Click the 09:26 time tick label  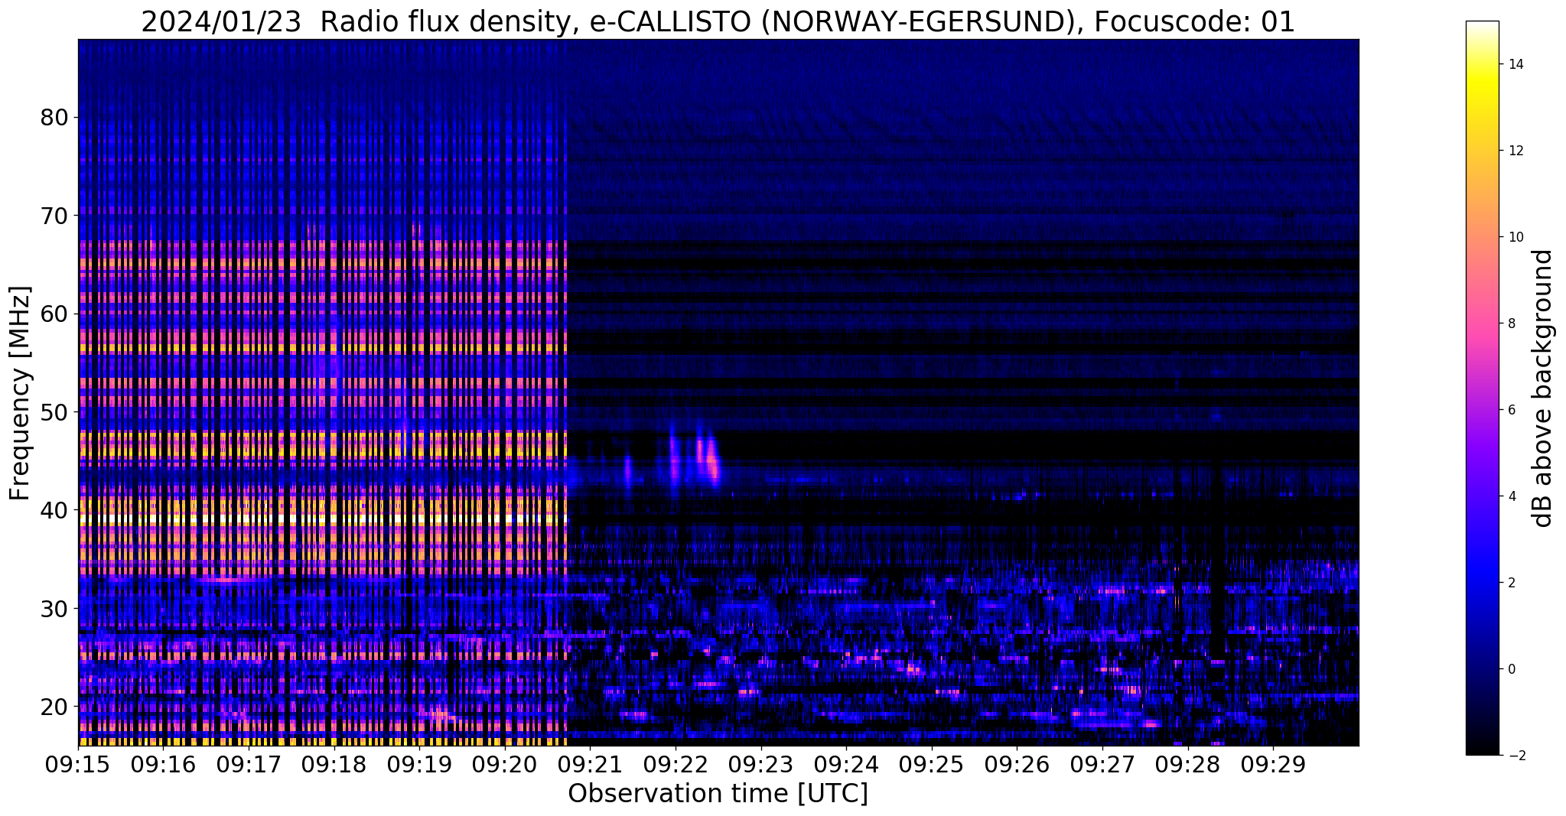tap(1017, 766)
